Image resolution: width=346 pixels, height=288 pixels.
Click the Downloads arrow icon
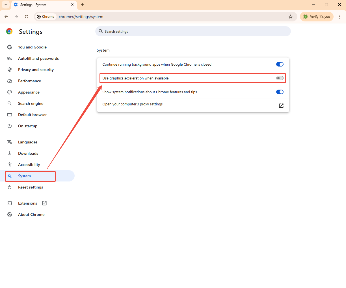10,153
